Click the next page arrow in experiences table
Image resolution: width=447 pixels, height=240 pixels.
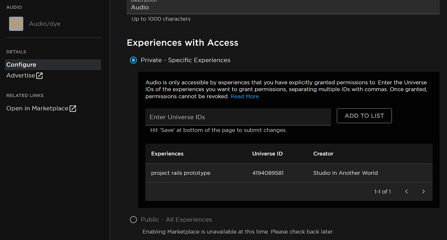tap(423, 191)
